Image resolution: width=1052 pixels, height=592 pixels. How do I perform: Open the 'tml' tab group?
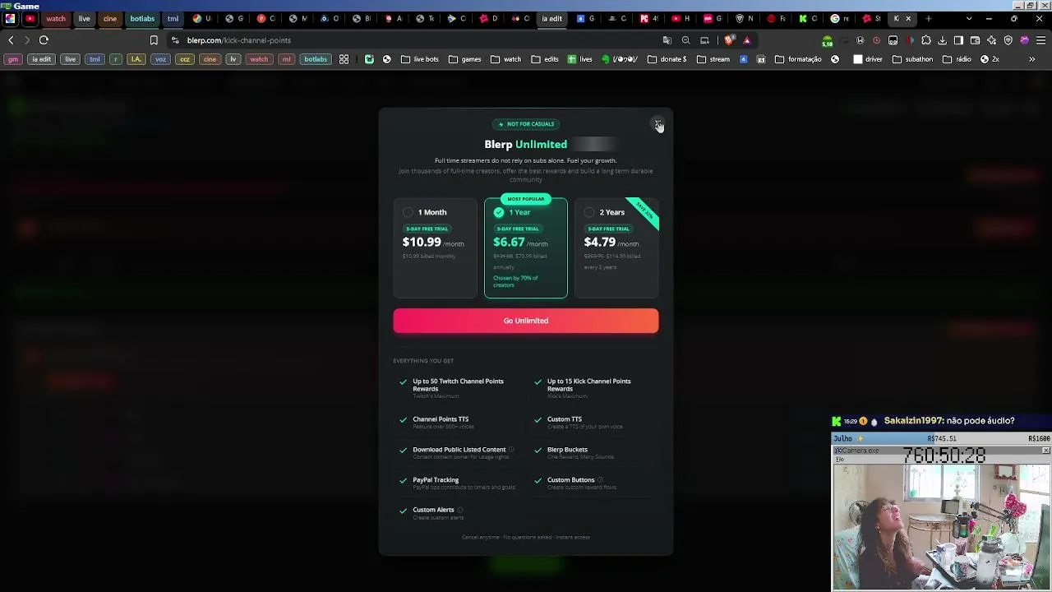(x=173, y=18)
